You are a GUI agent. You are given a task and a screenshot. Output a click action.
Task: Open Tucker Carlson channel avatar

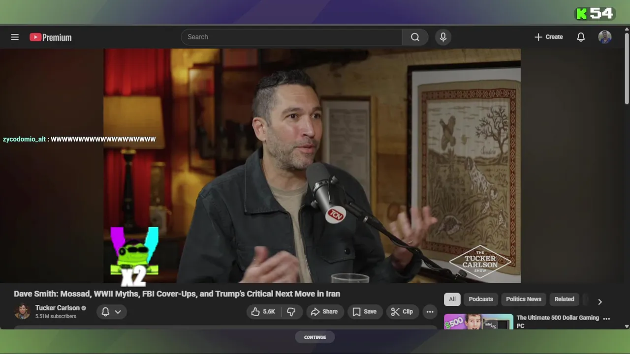[22, 312]
